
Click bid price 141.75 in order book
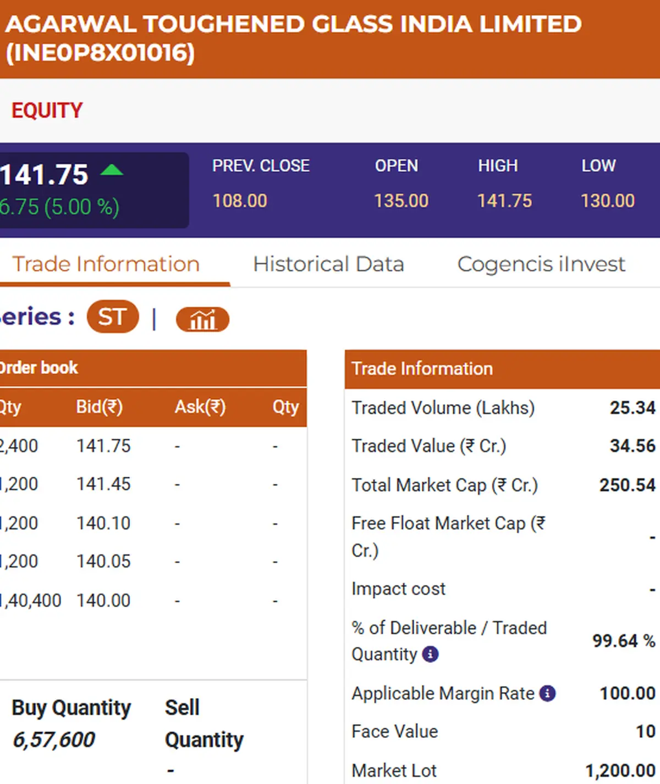click(x=103, y=446)
